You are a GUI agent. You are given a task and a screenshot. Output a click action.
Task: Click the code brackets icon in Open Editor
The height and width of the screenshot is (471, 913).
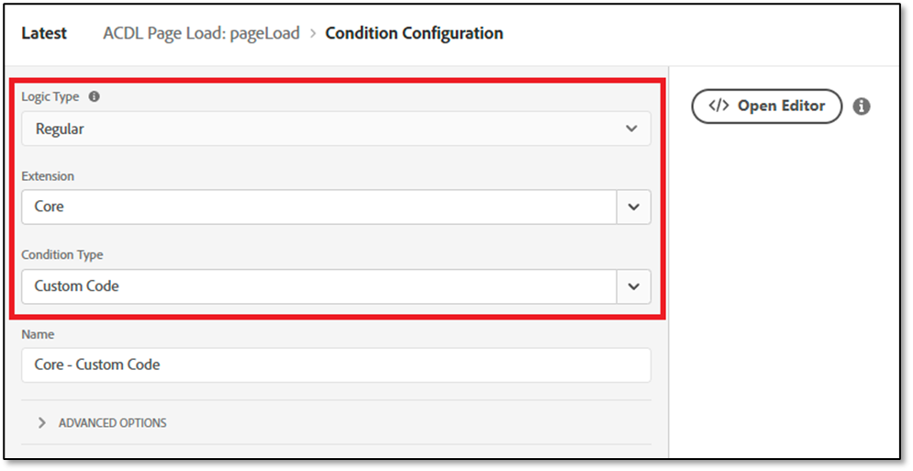(x=718, y=107)
